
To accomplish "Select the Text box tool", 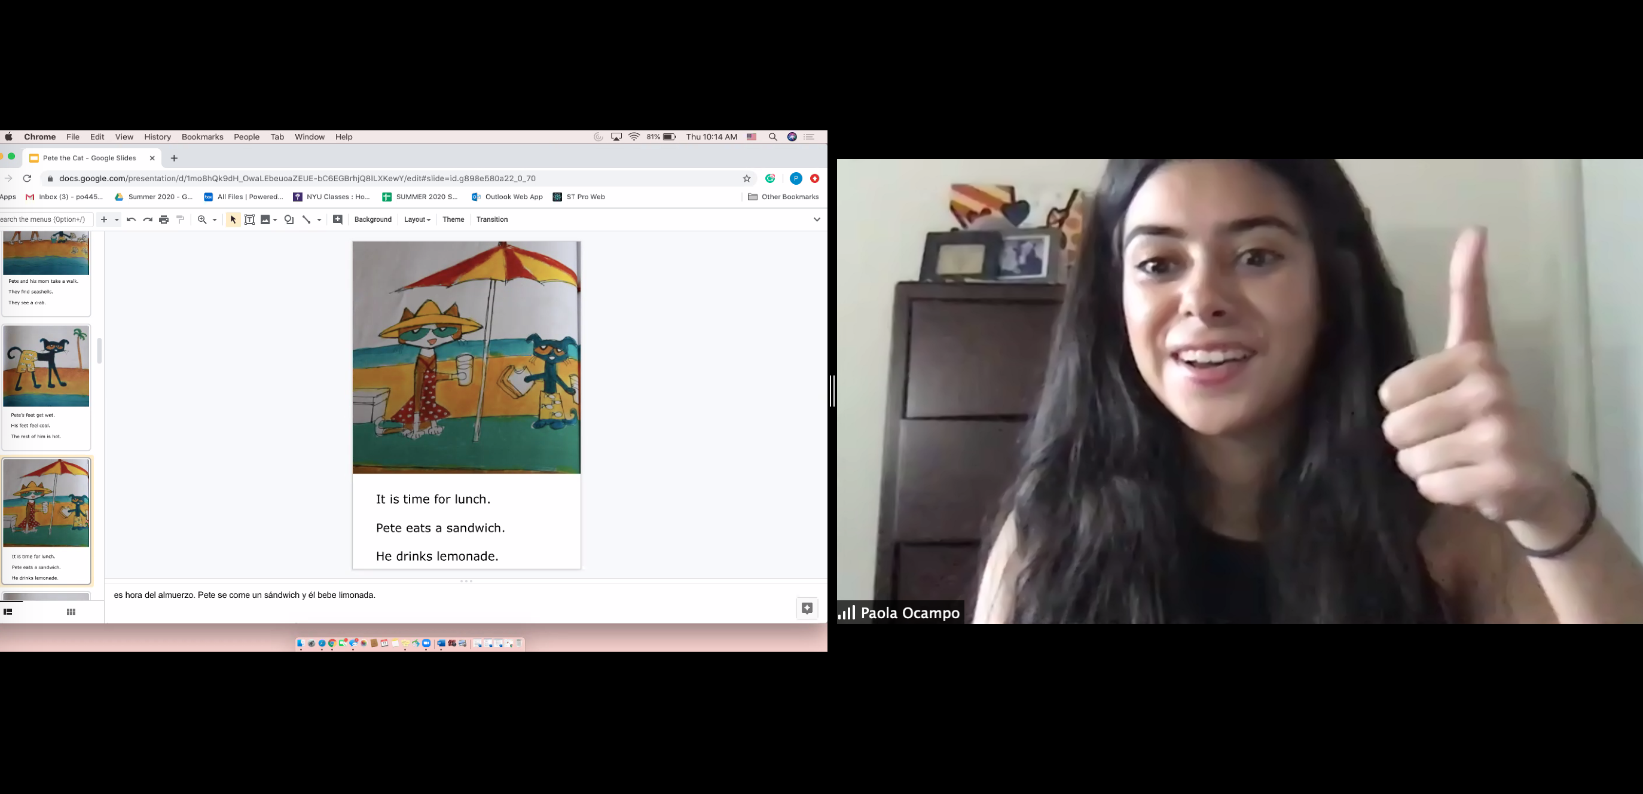I will 249,219.
